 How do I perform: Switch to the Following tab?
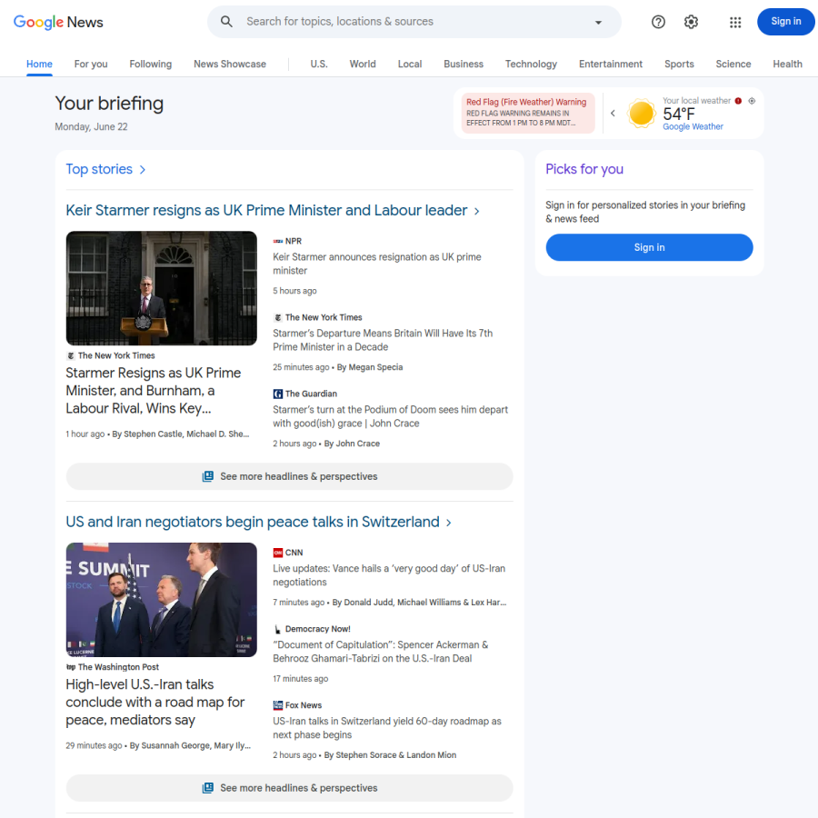point(151,65)
